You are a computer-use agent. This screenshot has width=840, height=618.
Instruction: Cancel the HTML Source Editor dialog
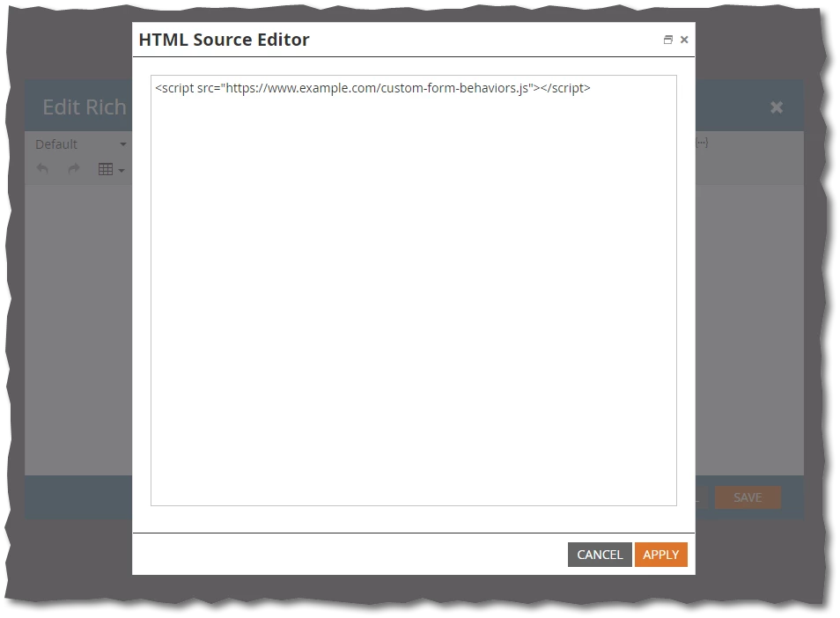tap(600, 555)
